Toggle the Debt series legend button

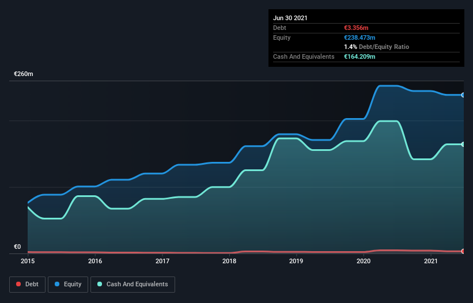point(28,285)
